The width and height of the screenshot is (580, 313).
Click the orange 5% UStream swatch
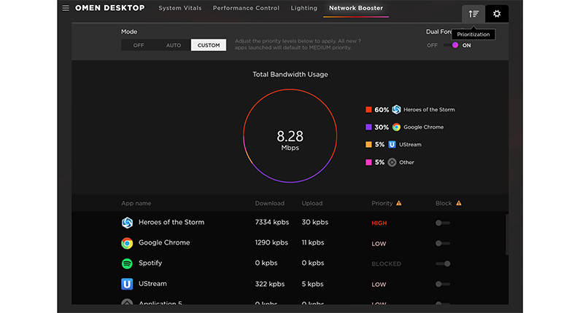click(x=368, y=144)
